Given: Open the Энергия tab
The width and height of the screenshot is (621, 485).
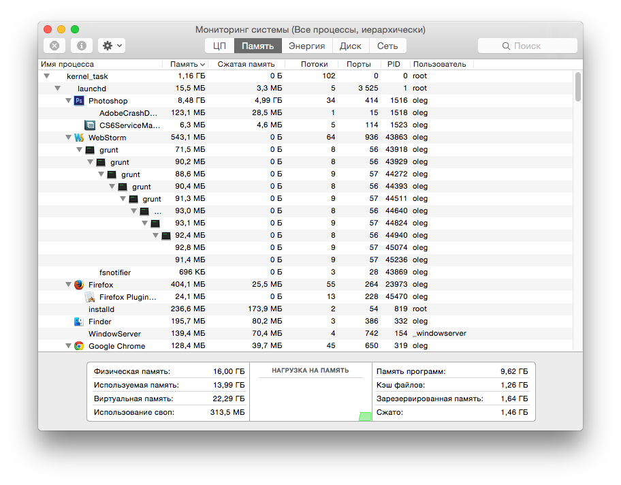Looking at the screenshot, I should coord(307,46).
